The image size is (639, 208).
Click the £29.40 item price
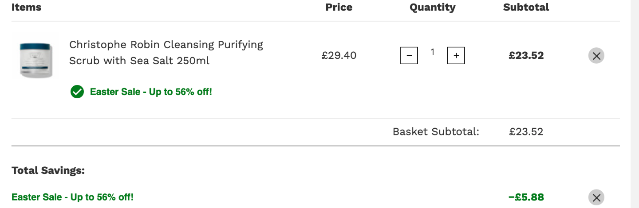[339, 56]
